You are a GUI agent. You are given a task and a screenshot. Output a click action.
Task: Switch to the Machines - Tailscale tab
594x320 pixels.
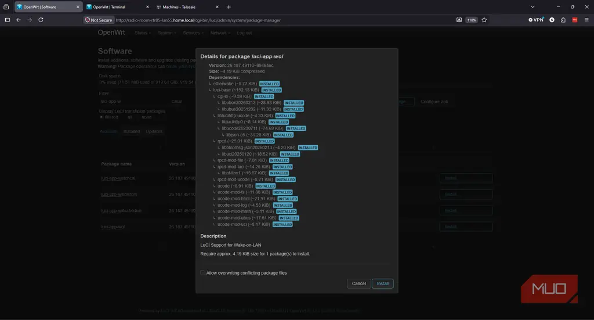(187, 7)
